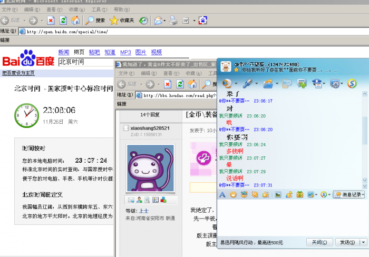The height and width of the screenshot is (257, 369).
Task: Click the Stop icon in the Baidu IE toolbar
Action: point(51,21)
